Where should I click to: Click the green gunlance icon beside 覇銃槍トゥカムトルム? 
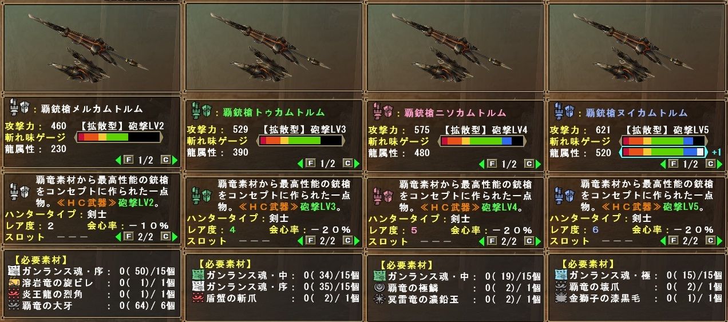(x=201, y=112)
